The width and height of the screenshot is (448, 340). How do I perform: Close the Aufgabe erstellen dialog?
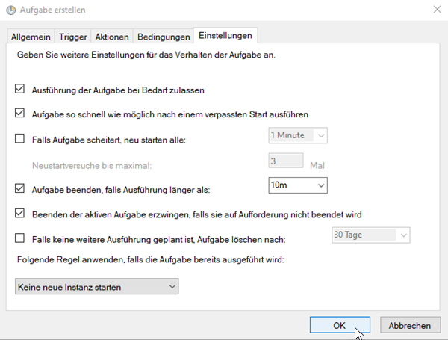coord(436,10)
